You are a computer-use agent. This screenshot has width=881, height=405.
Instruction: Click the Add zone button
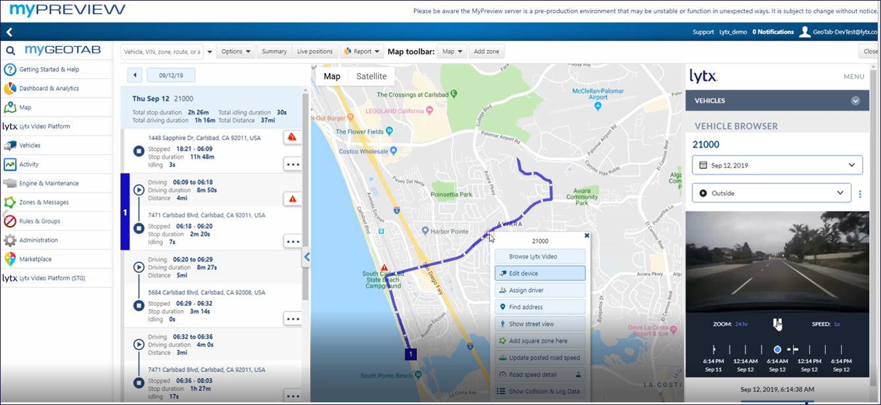(487, 51)
